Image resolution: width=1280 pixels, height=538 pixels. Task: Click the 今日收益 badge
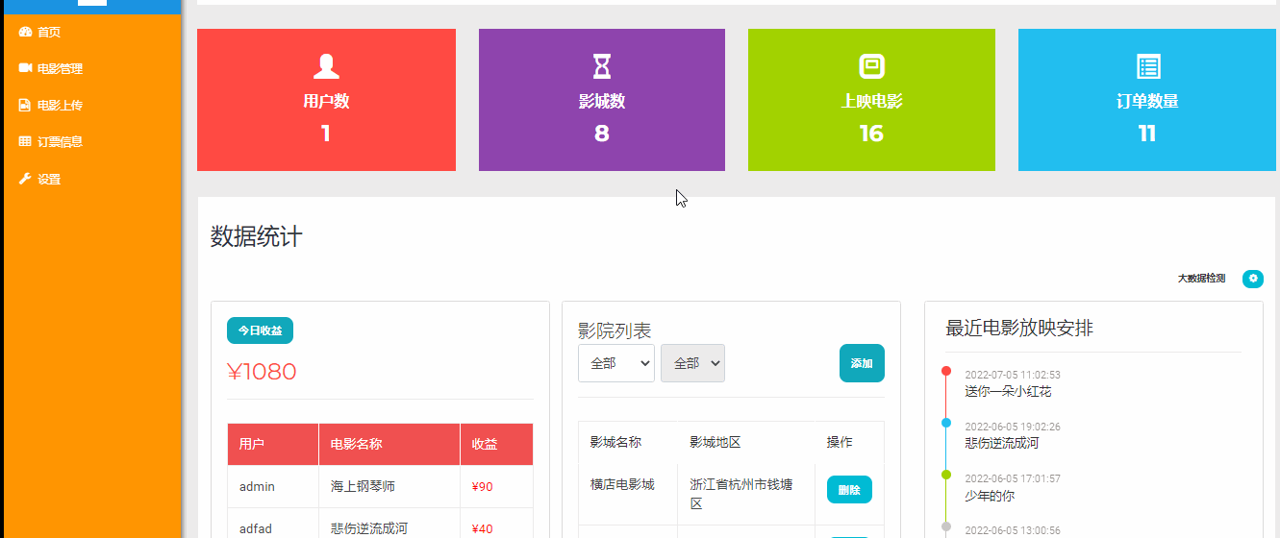[260, 330]
